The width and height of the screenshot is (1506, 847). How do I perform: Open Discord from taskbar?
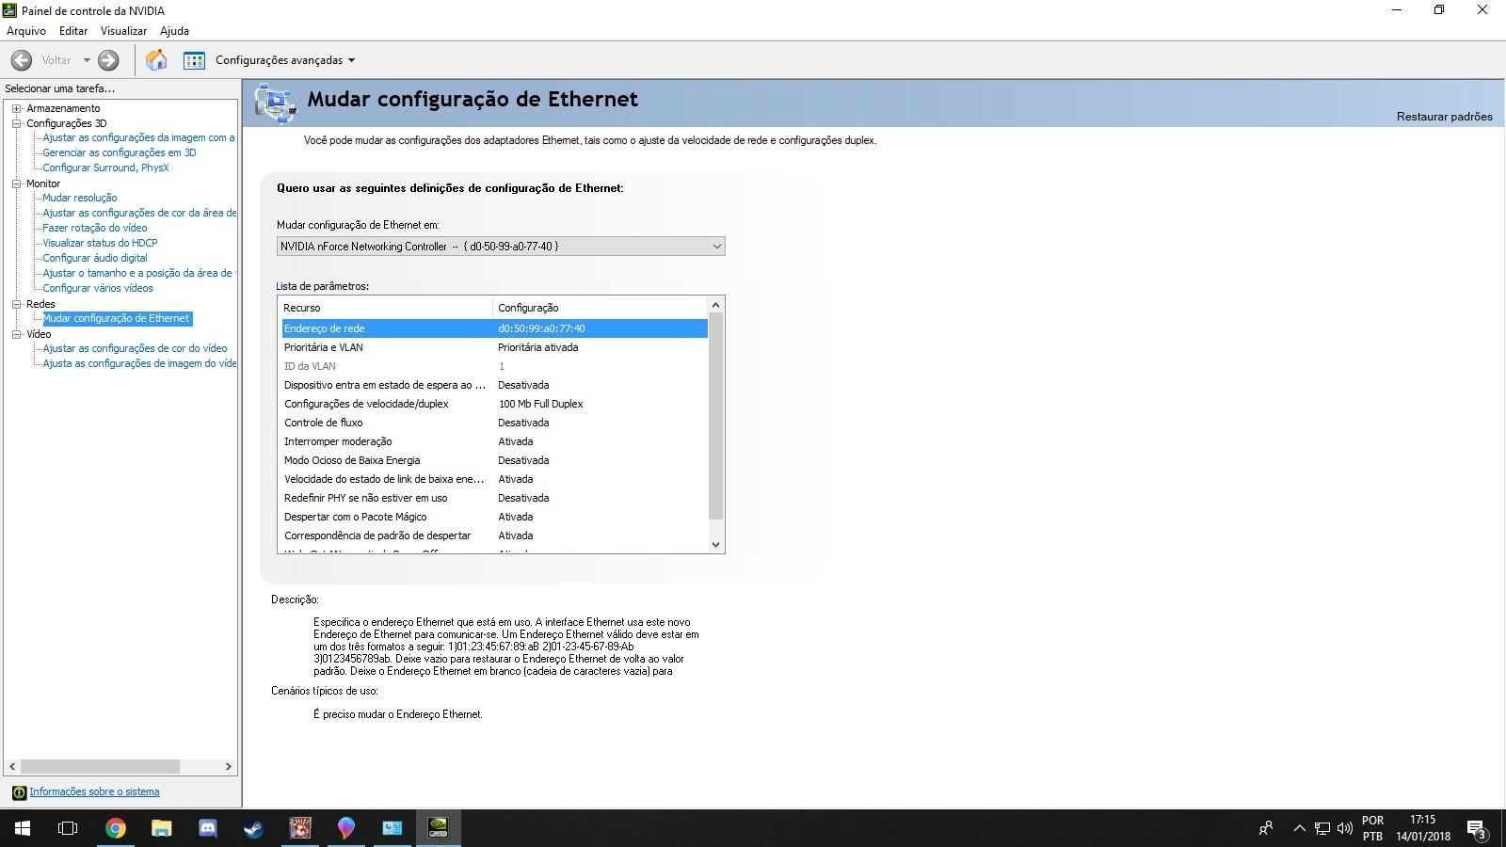pos(208,828)
